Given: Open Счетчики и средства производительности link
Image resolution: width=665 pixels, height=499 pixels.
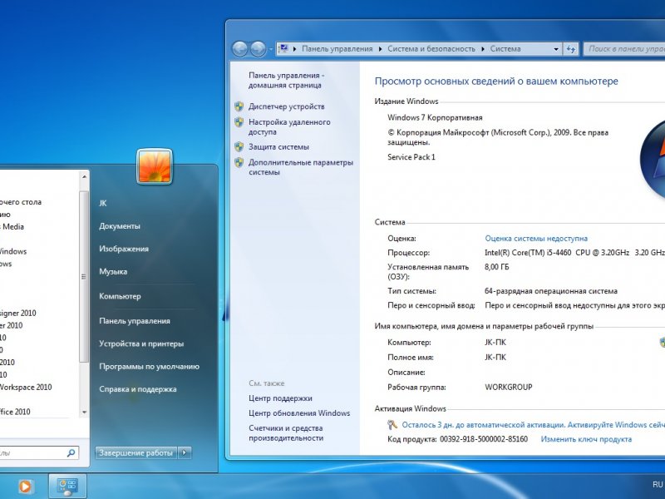Looking at the screenshot, I should (286, 432).
